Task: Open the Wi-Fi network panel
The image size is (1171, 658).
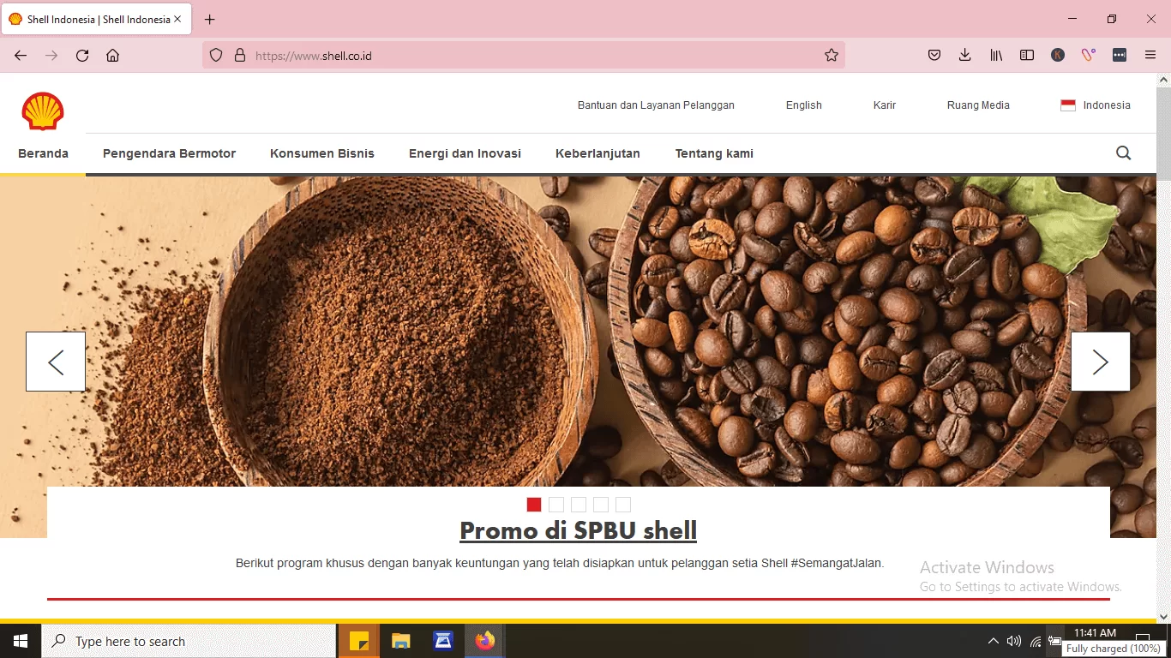Action: point(1036,641)
